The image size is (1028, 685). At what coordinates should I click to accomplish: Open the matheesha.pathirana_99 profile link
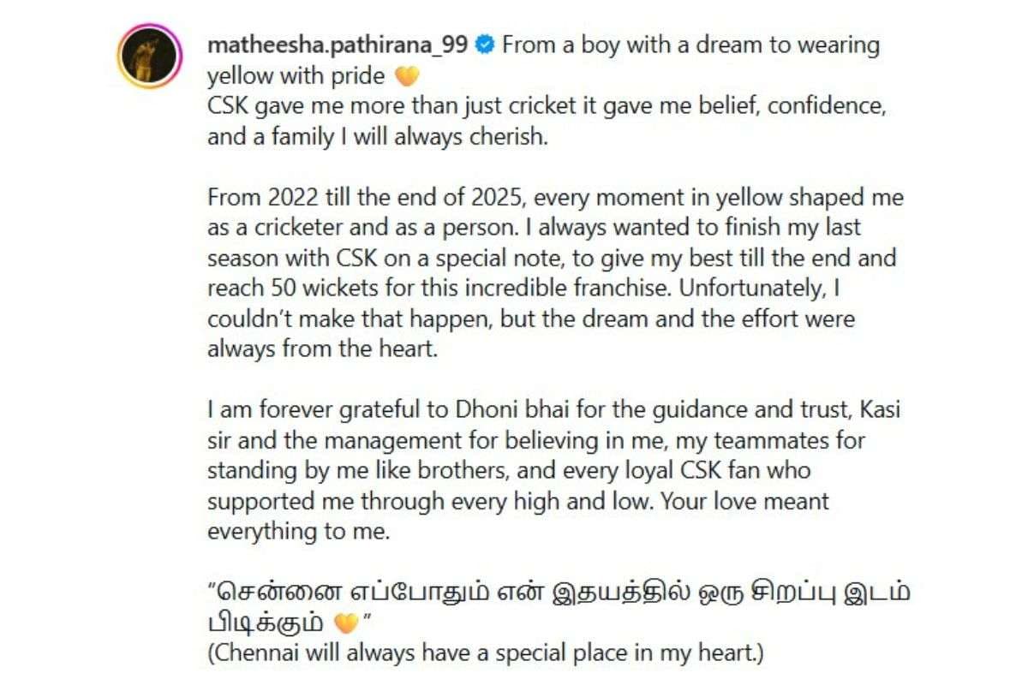pyautogui.click(x=338, y=45)
